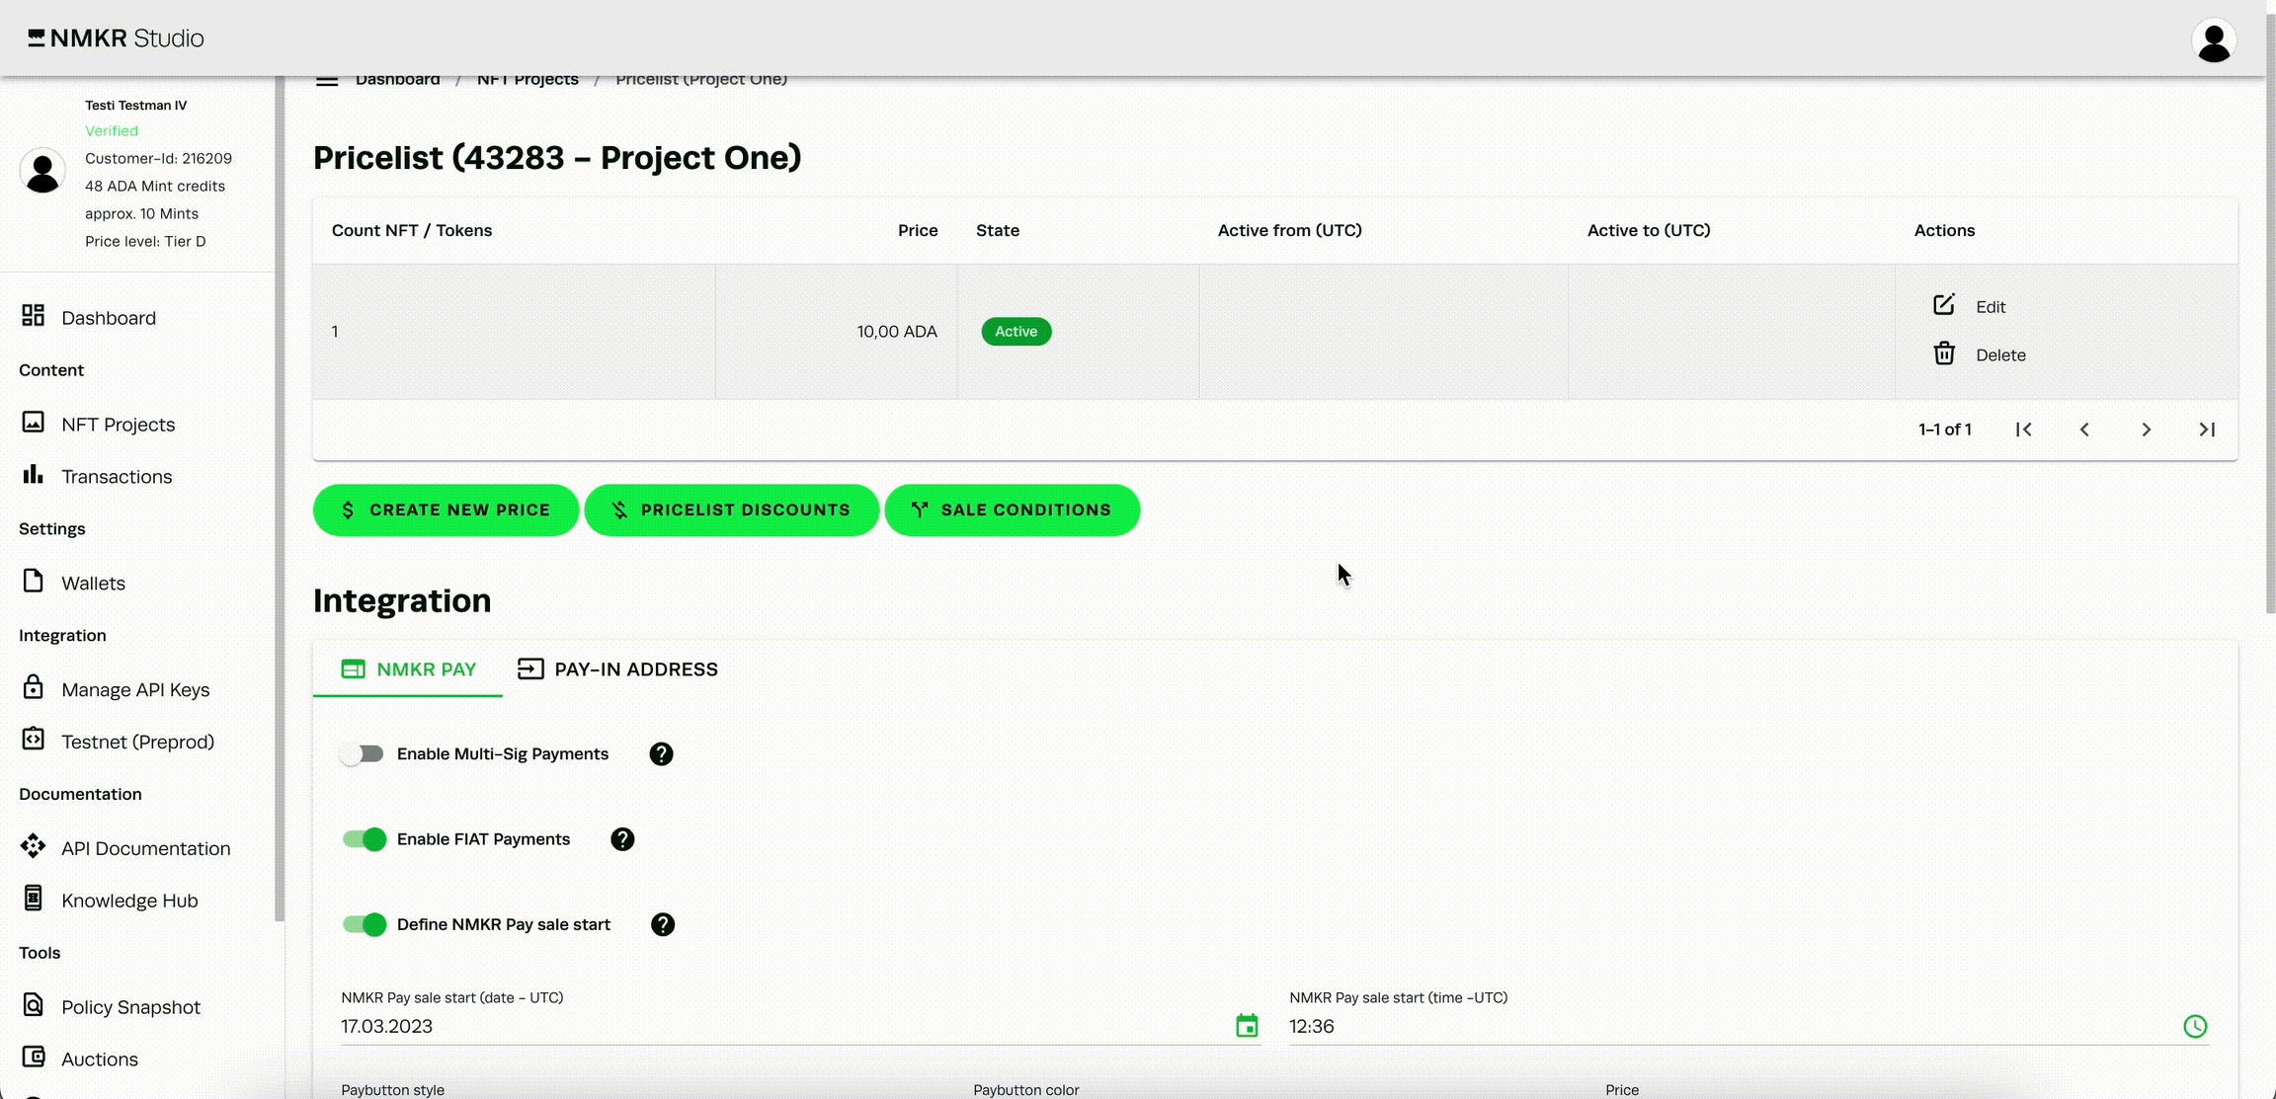This screenshot has width=2276, height=1099.
Task: Click help icon for Define NMKR Pay sale start
Action: 663,924
